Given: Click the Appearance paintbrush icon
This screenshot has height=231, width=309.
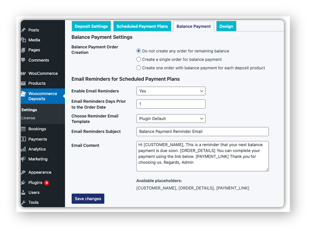Looking at the screenshot, I should pos(24,172).
